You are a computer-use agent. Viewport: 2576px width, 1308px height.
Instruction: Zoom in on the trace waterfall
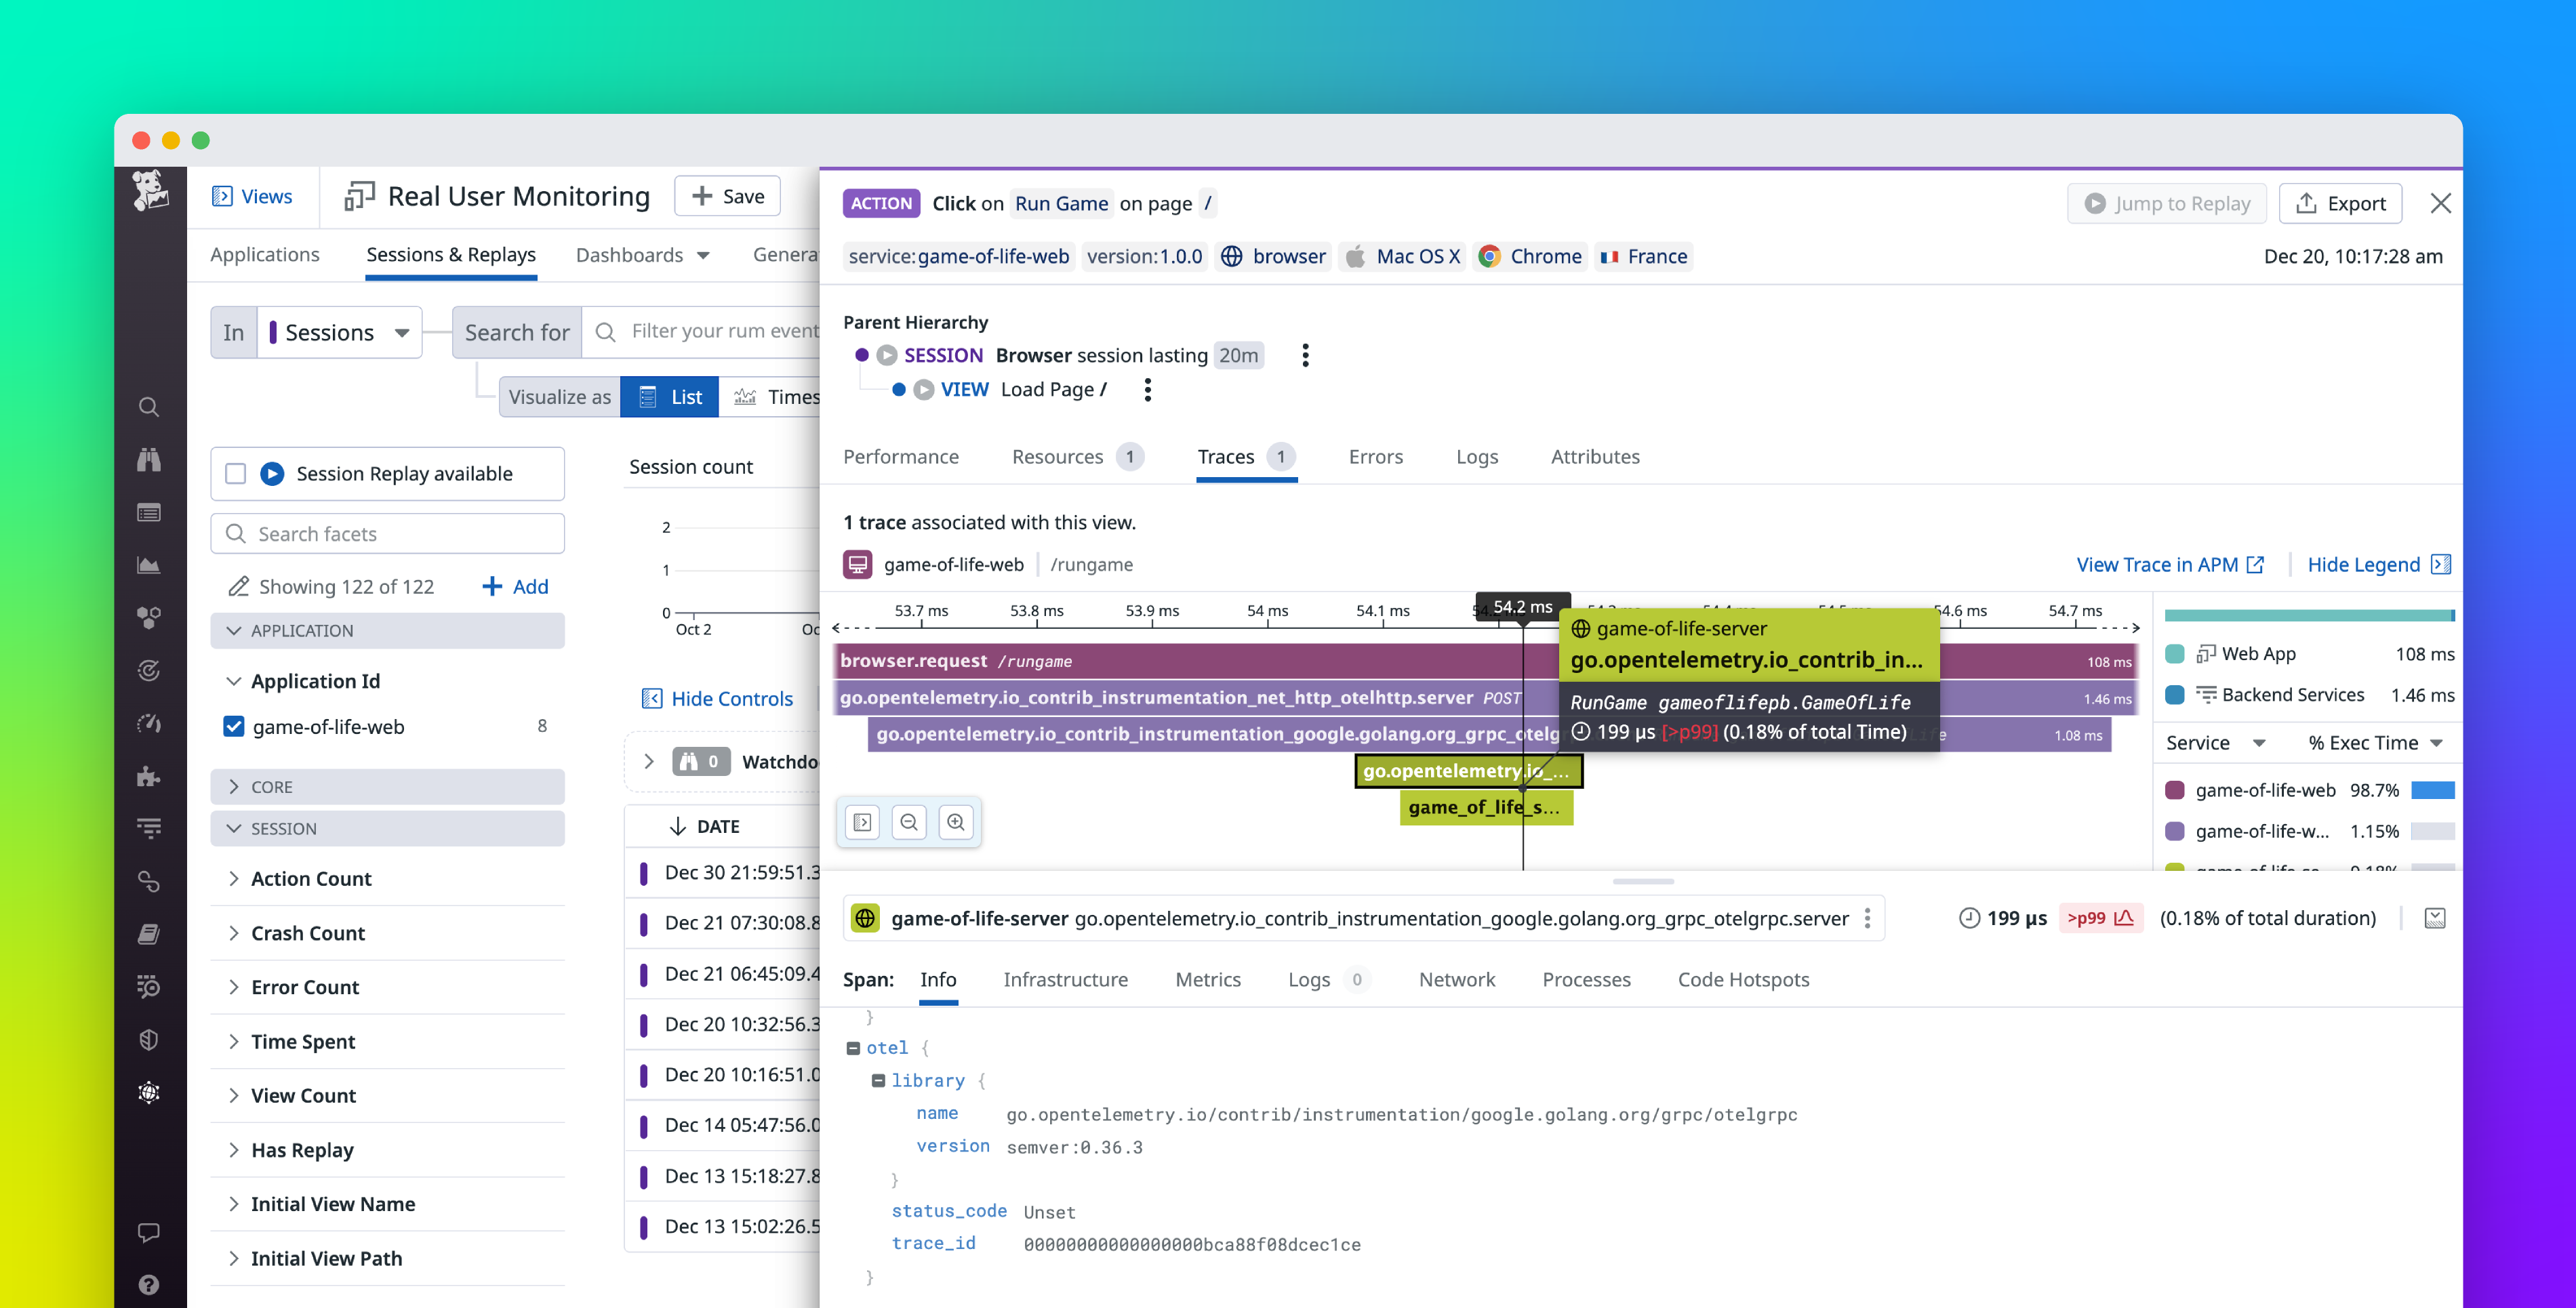(956, 822)
